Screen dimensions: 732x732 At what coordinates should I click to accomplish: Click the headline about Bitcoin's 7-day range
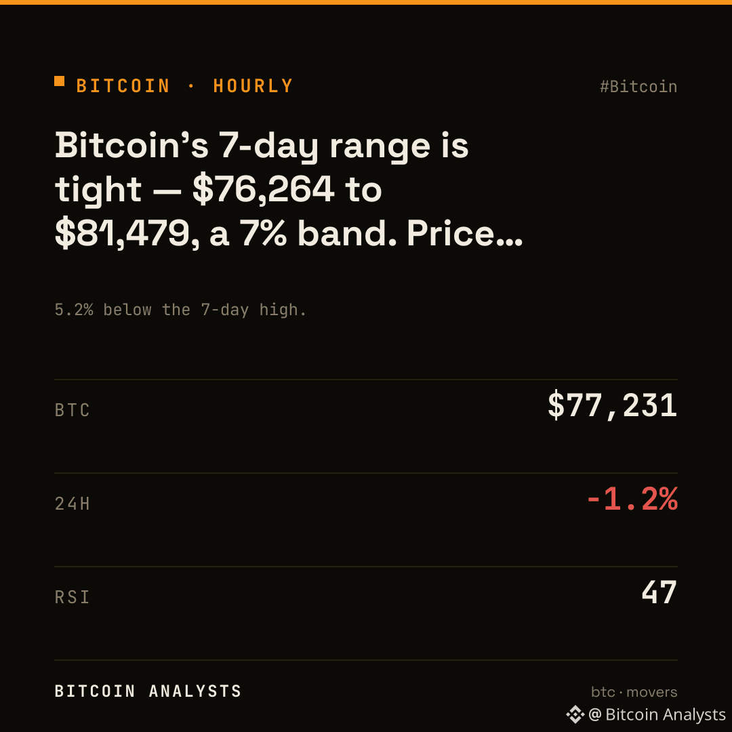coord(289,190)
